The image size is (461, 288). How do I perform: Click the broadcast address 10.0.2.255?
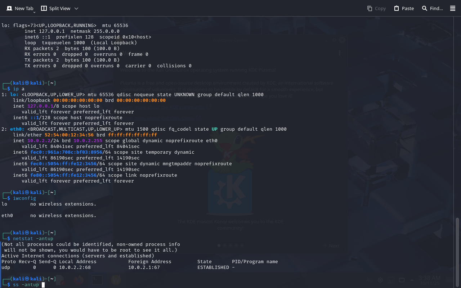click(88, 141)
